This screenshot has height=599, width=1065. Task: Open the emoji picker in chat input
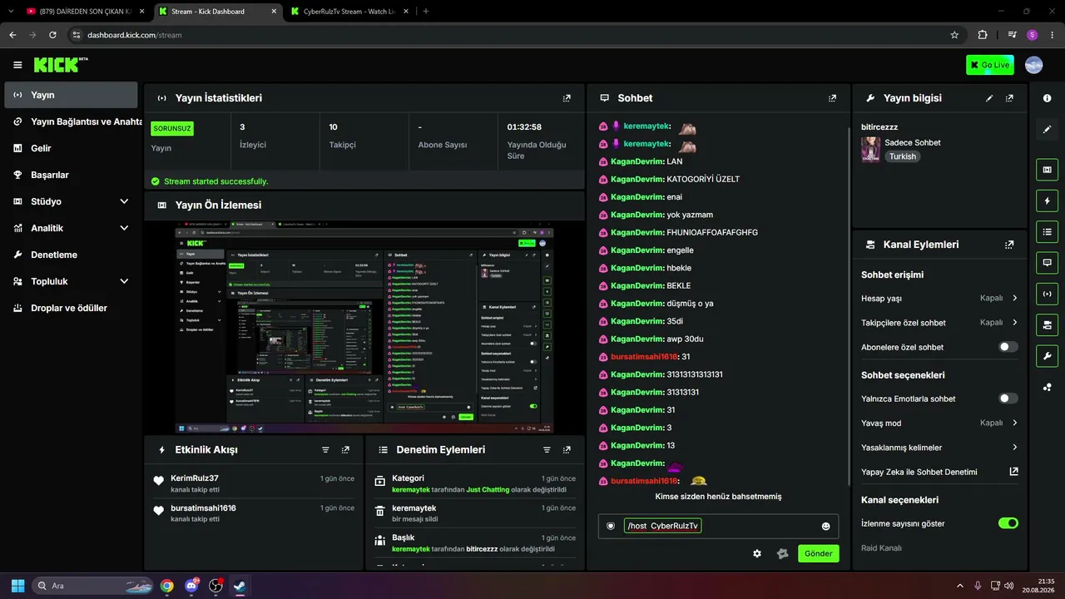click(x=826, y=526)
